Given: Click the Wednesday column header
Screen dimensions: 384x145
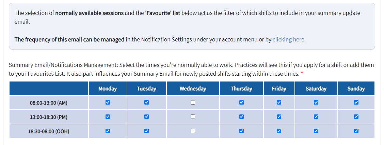Looking at the screenshot, I should [193, 89].
